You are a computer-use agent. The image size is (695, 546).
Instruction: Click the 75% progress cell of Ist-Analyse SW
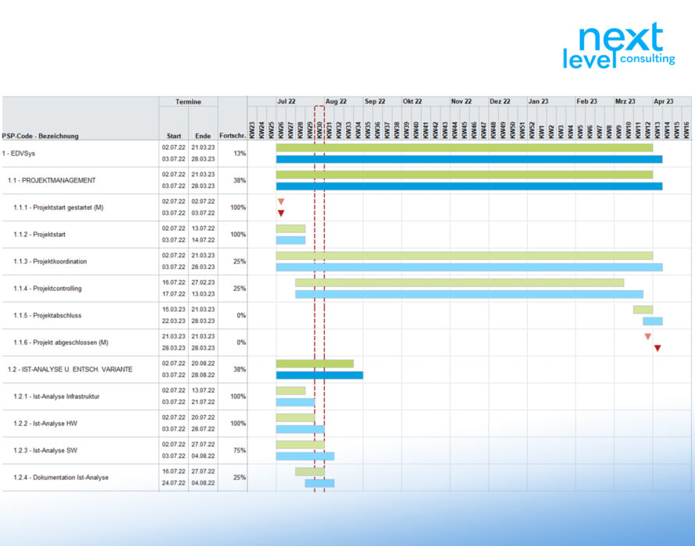(x=233, y=450)
